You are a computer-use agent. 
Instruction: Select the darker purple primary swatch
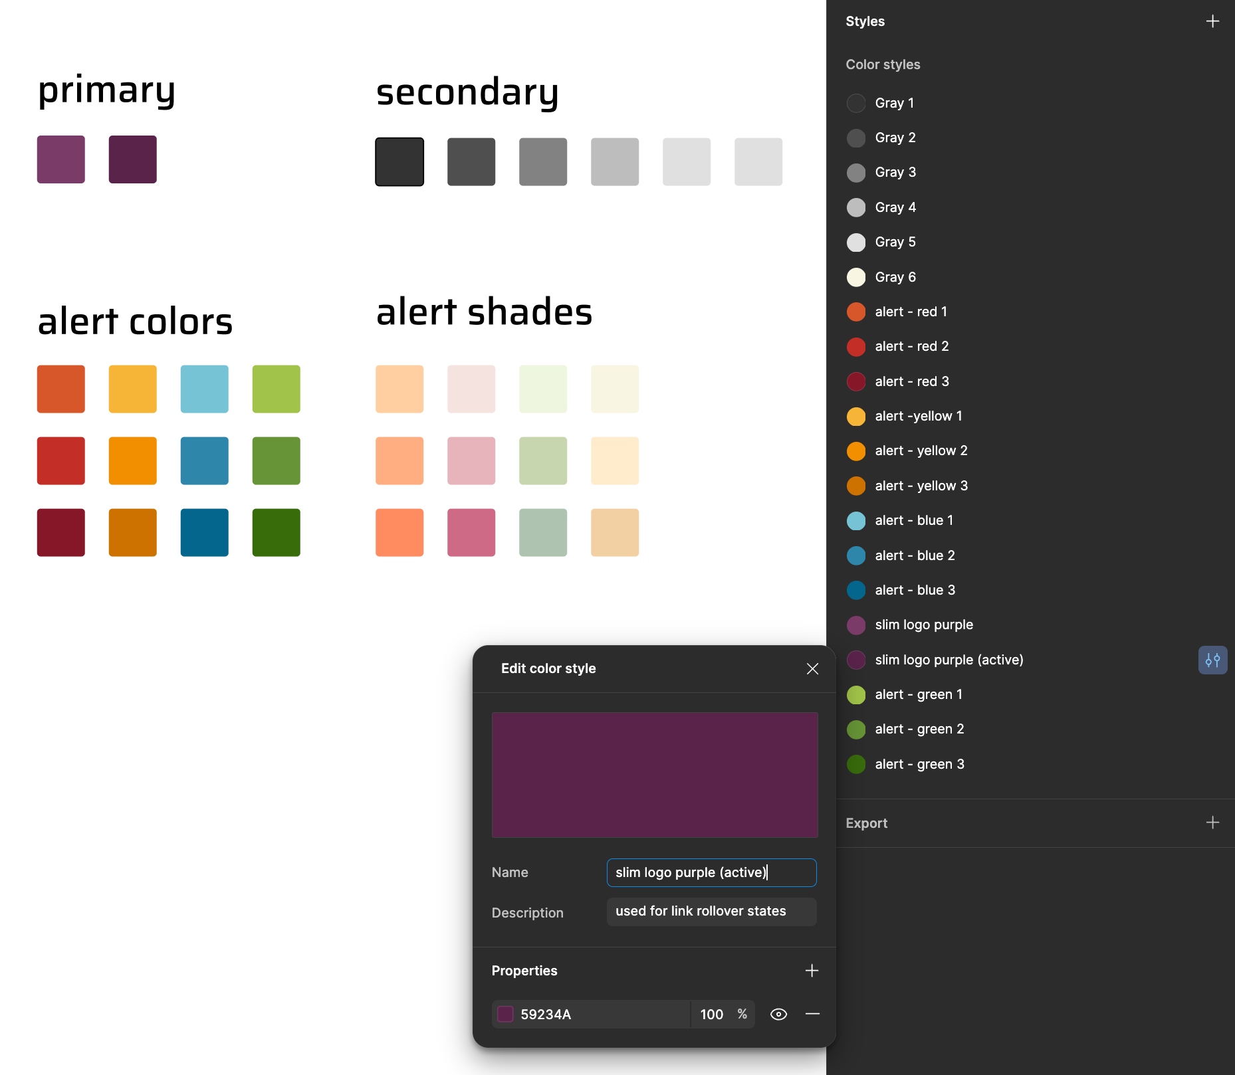pos(133,159)
